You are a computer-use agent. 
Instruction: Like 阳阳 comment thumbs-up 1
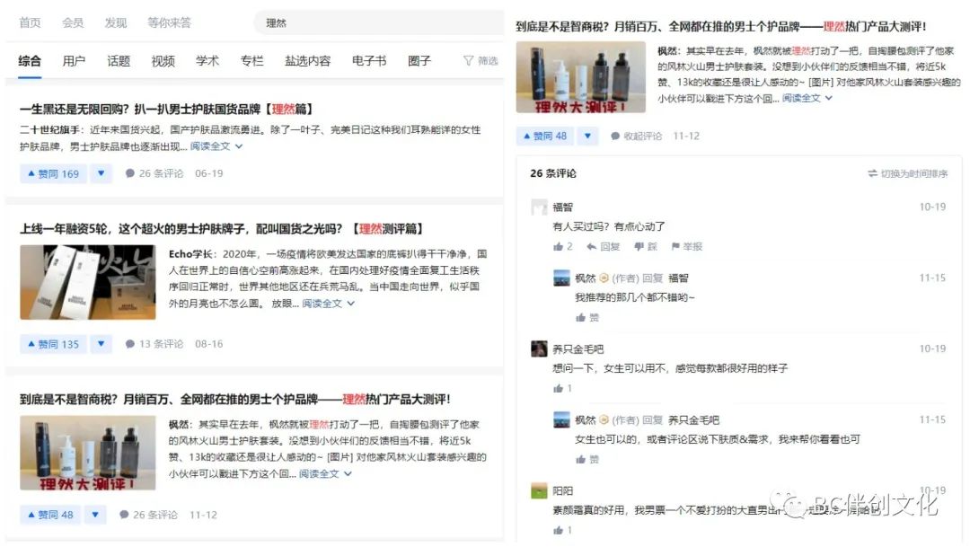562,530
